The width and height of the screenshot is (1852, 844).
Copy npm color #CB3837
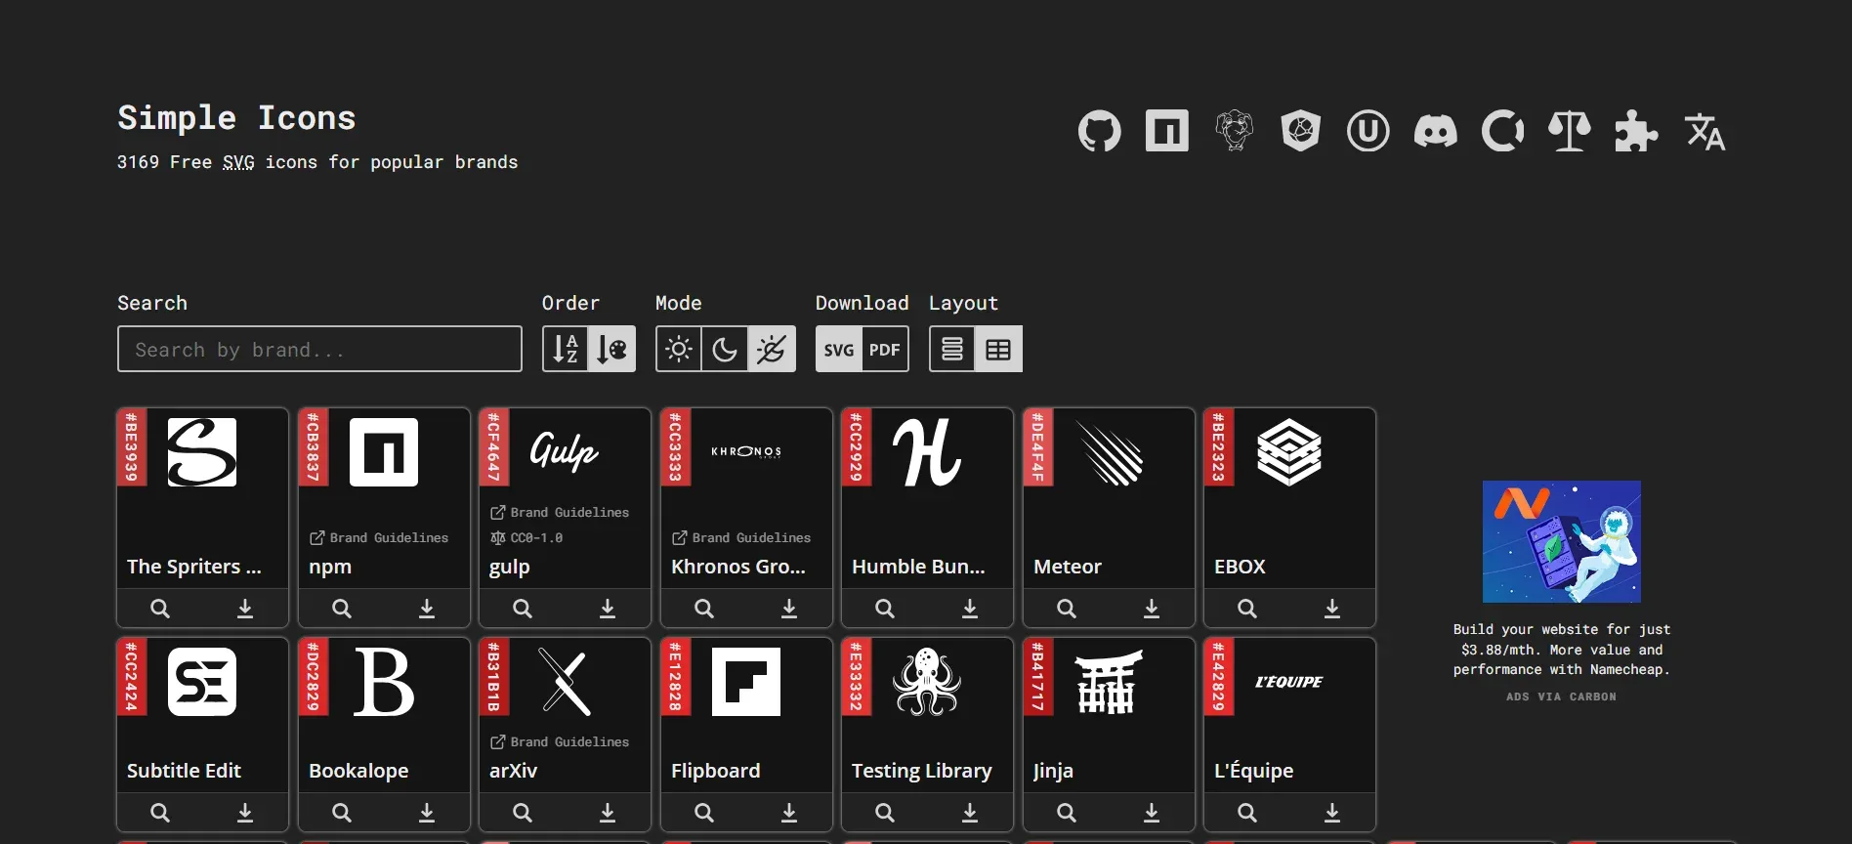point(314,447)
